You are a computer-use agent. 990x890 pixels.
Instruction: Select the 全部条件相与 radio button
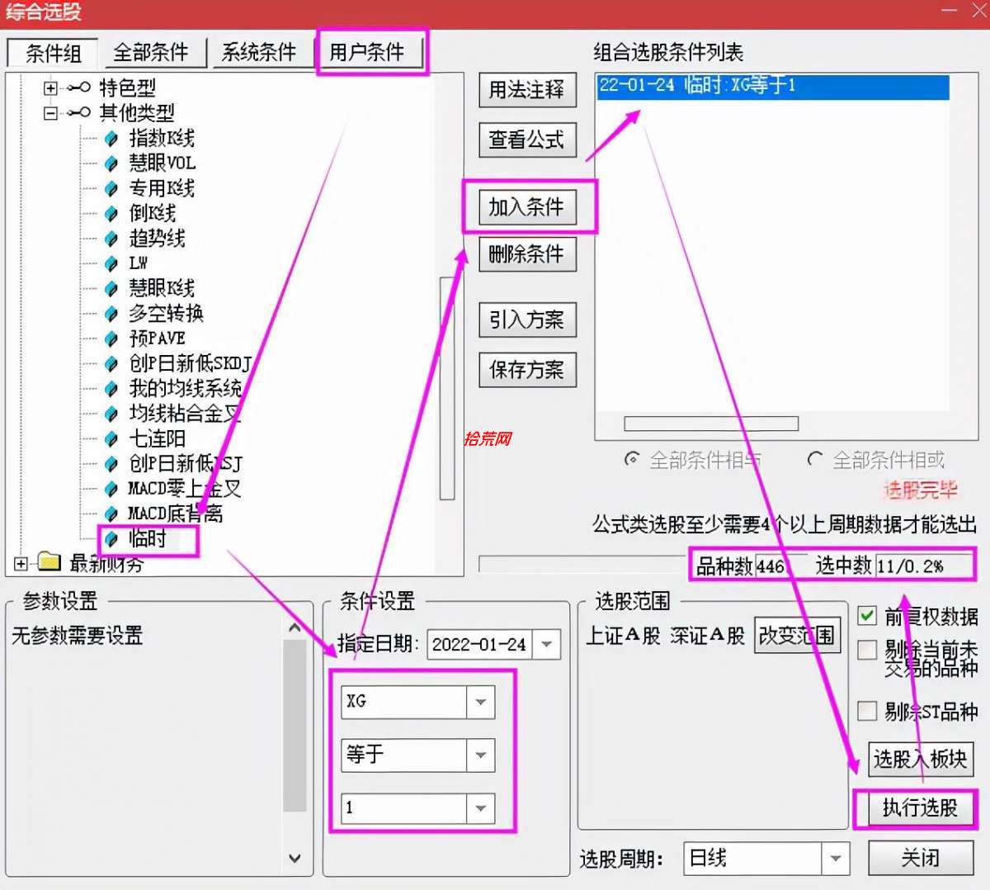point(632,459)
